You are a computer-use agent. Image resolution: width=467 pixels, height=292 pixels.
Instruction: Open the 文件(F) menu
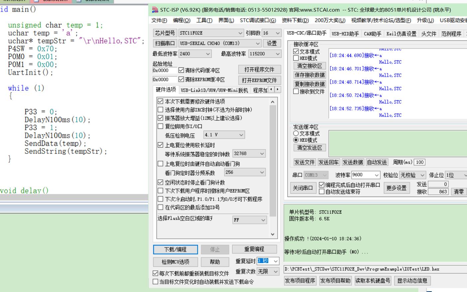(159, 20)
